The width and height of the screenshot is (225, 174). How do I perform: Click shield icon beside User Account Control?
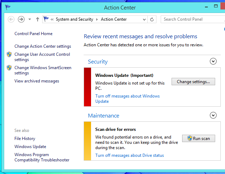pos(9,54)
